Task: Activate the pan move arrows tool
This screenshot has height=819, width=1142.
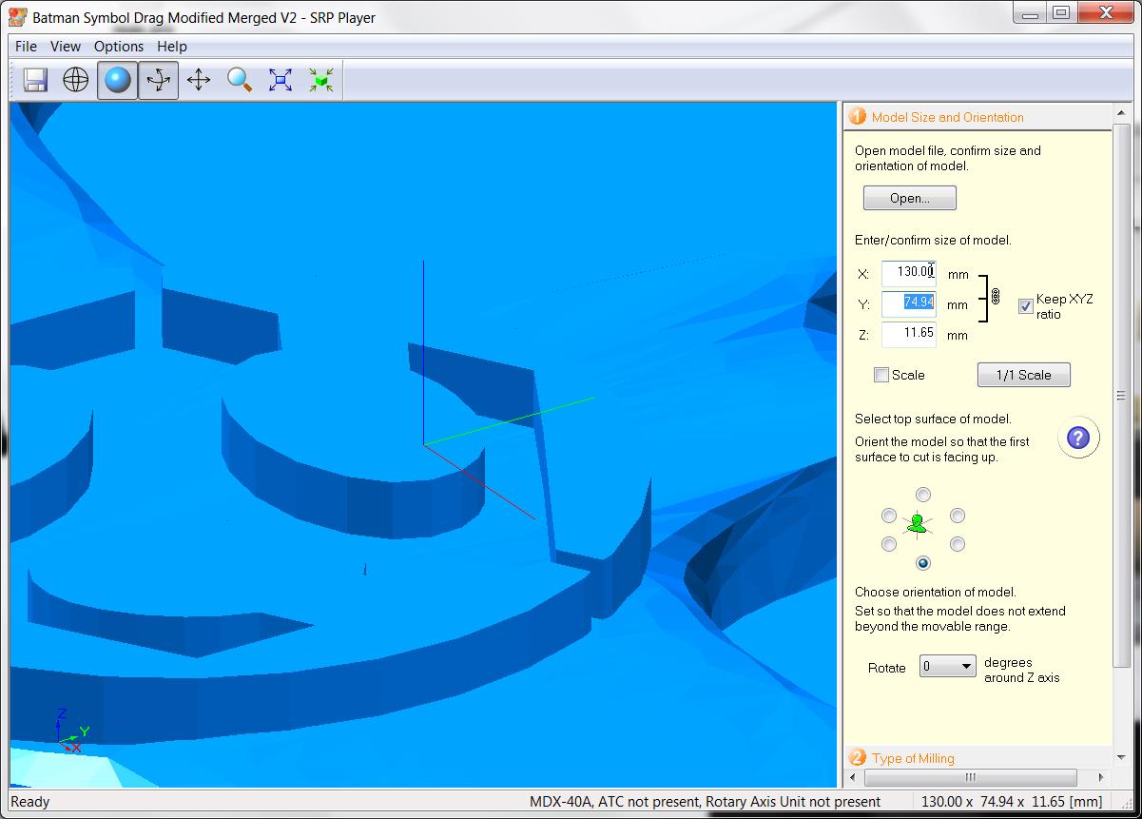Action: coord(199,80)
